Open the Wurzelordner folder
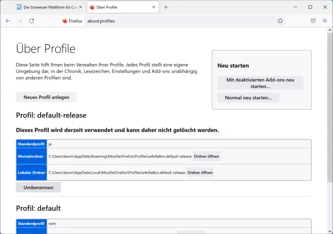 (207, 156)
